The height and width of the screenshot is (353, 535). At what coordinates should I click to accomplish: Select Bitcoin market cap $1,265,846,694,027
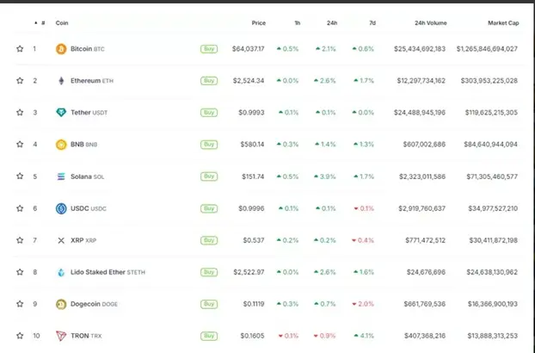pos(487,49)
